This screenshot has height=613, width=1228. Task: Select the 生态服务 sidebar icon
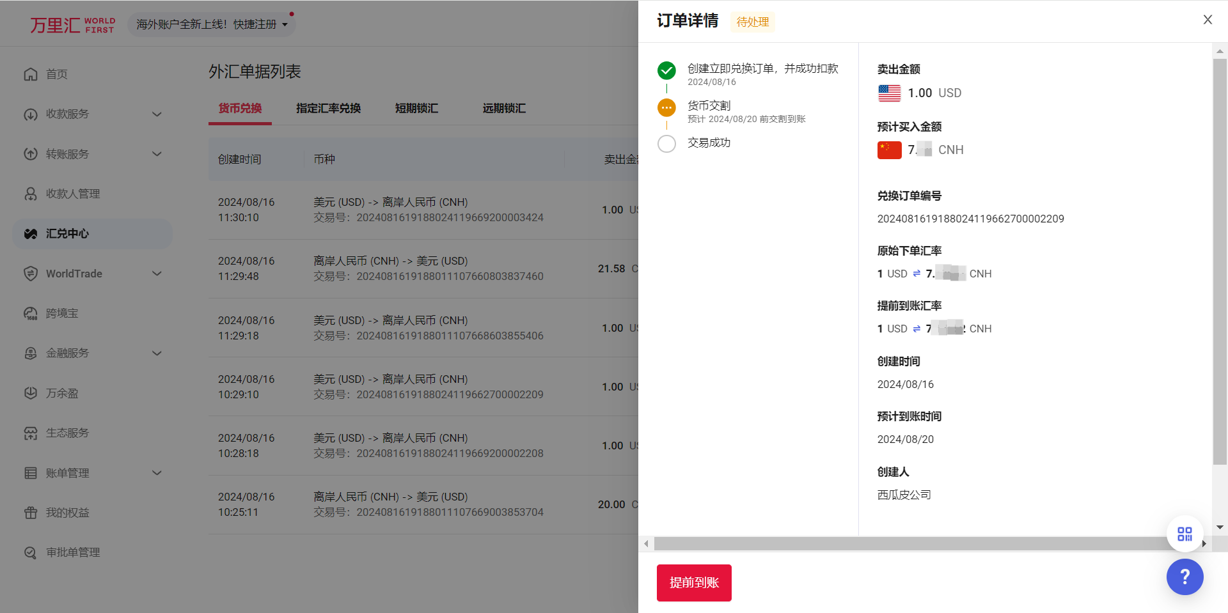(x=31, y=432)
